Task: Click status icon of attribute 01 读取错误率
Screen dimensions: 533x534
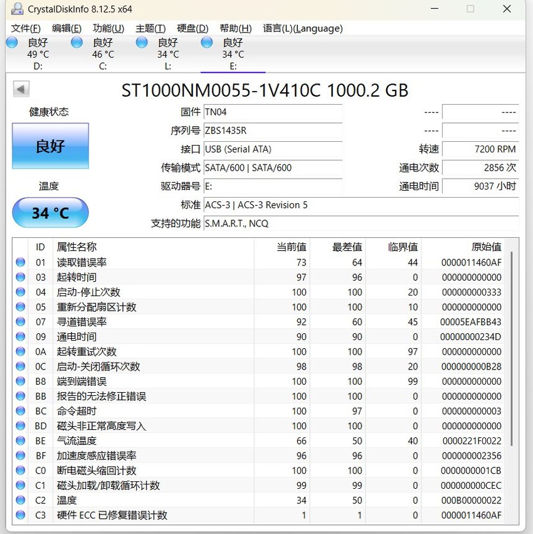Action: point(21,262)
